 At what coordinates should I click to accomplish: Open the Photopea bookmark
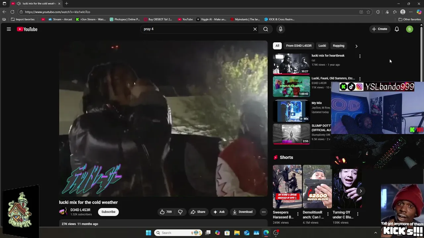[x=125, y=19]
